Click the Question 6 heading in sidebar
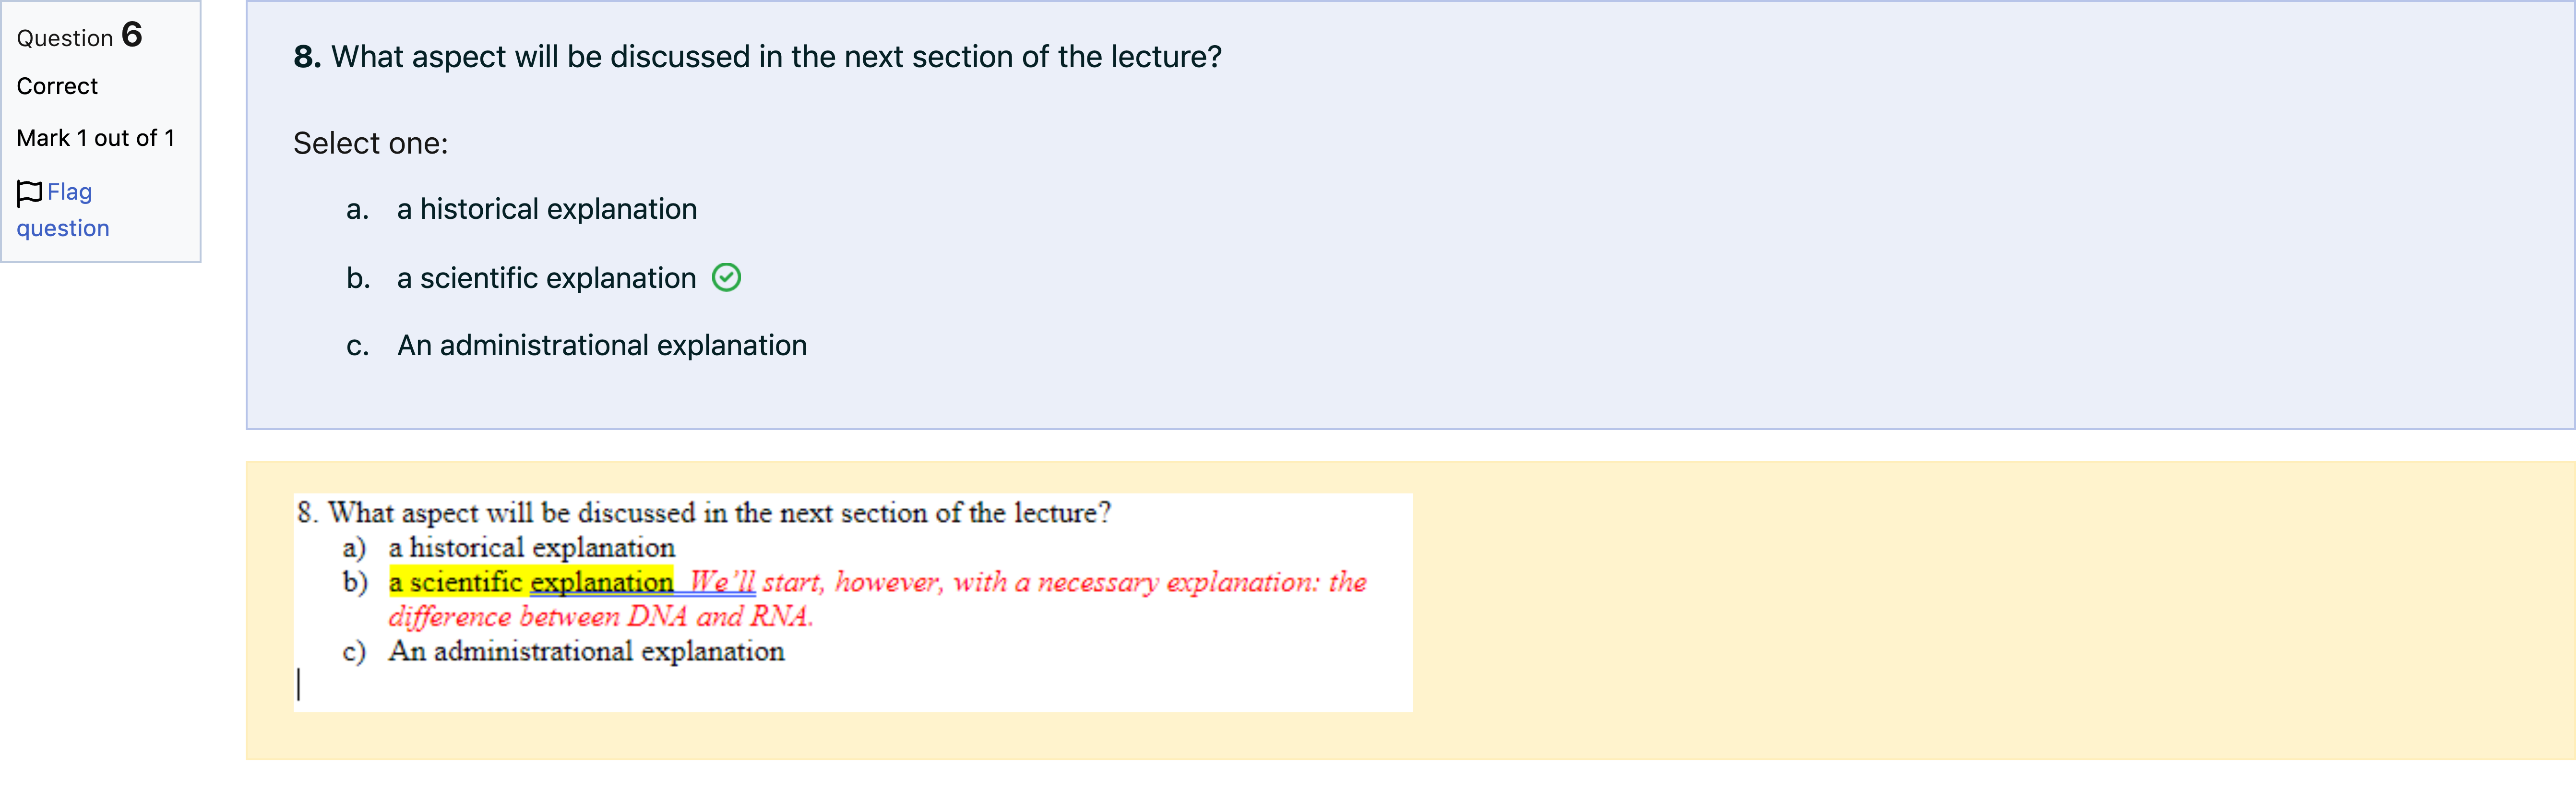 coord(80,36)
